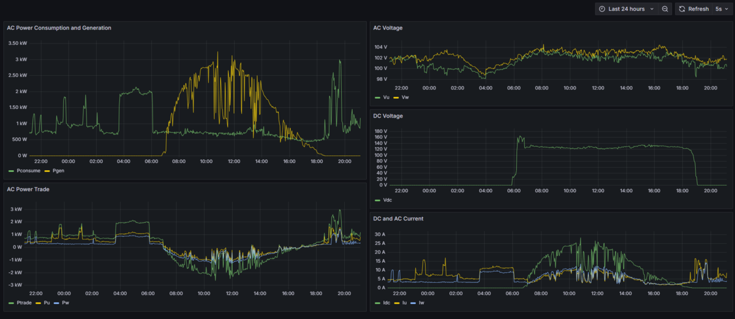735x319 pixels.
Task: Open the Last 24 hours time picker
Action: coord(626,9)
